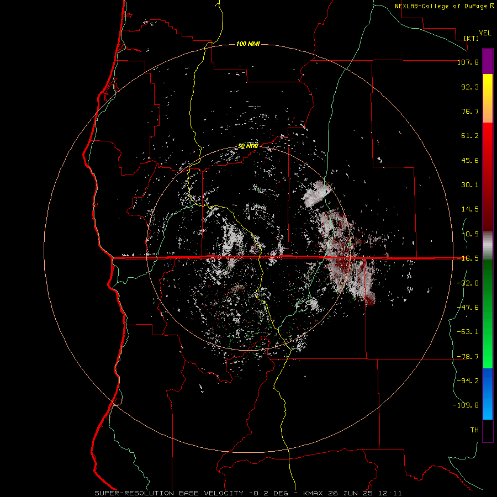
Task: Click the 92.3 value on velocity scale
Action: coord(470,87)
